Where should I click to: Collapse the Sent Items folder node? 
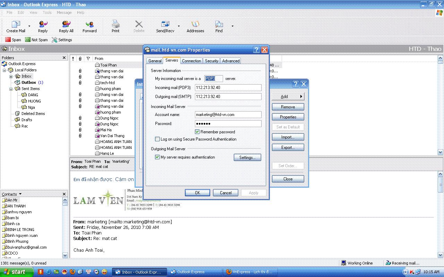tap(11, 89)
